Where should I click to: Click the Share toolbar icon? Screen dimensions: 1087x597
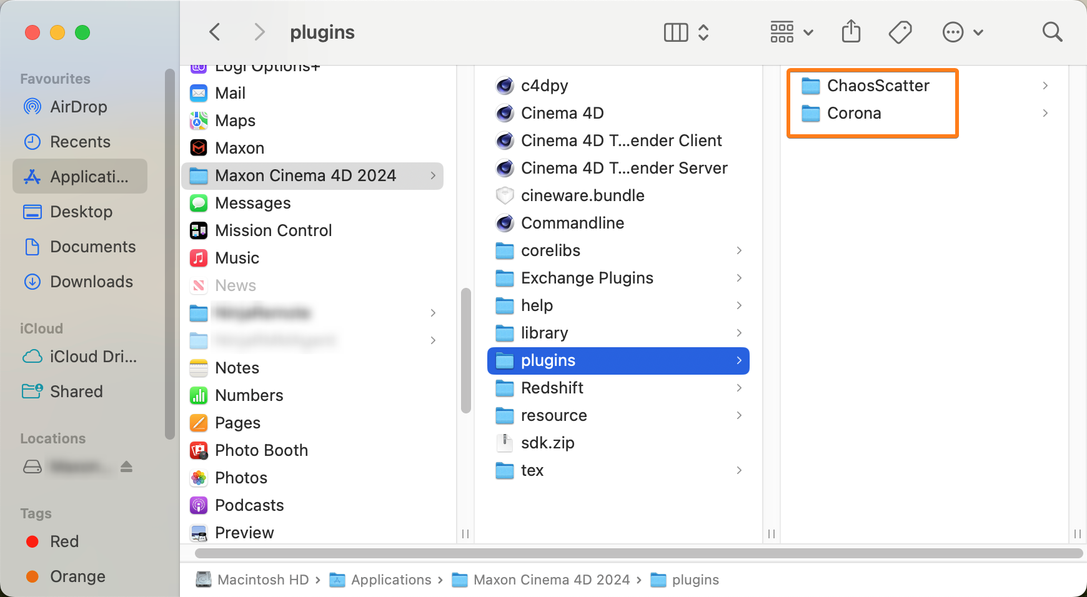851,32
